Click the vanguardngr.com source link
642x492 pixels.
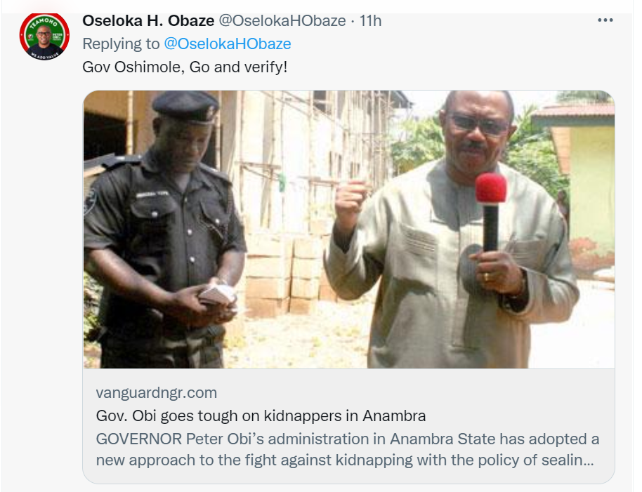click(157, 392)
